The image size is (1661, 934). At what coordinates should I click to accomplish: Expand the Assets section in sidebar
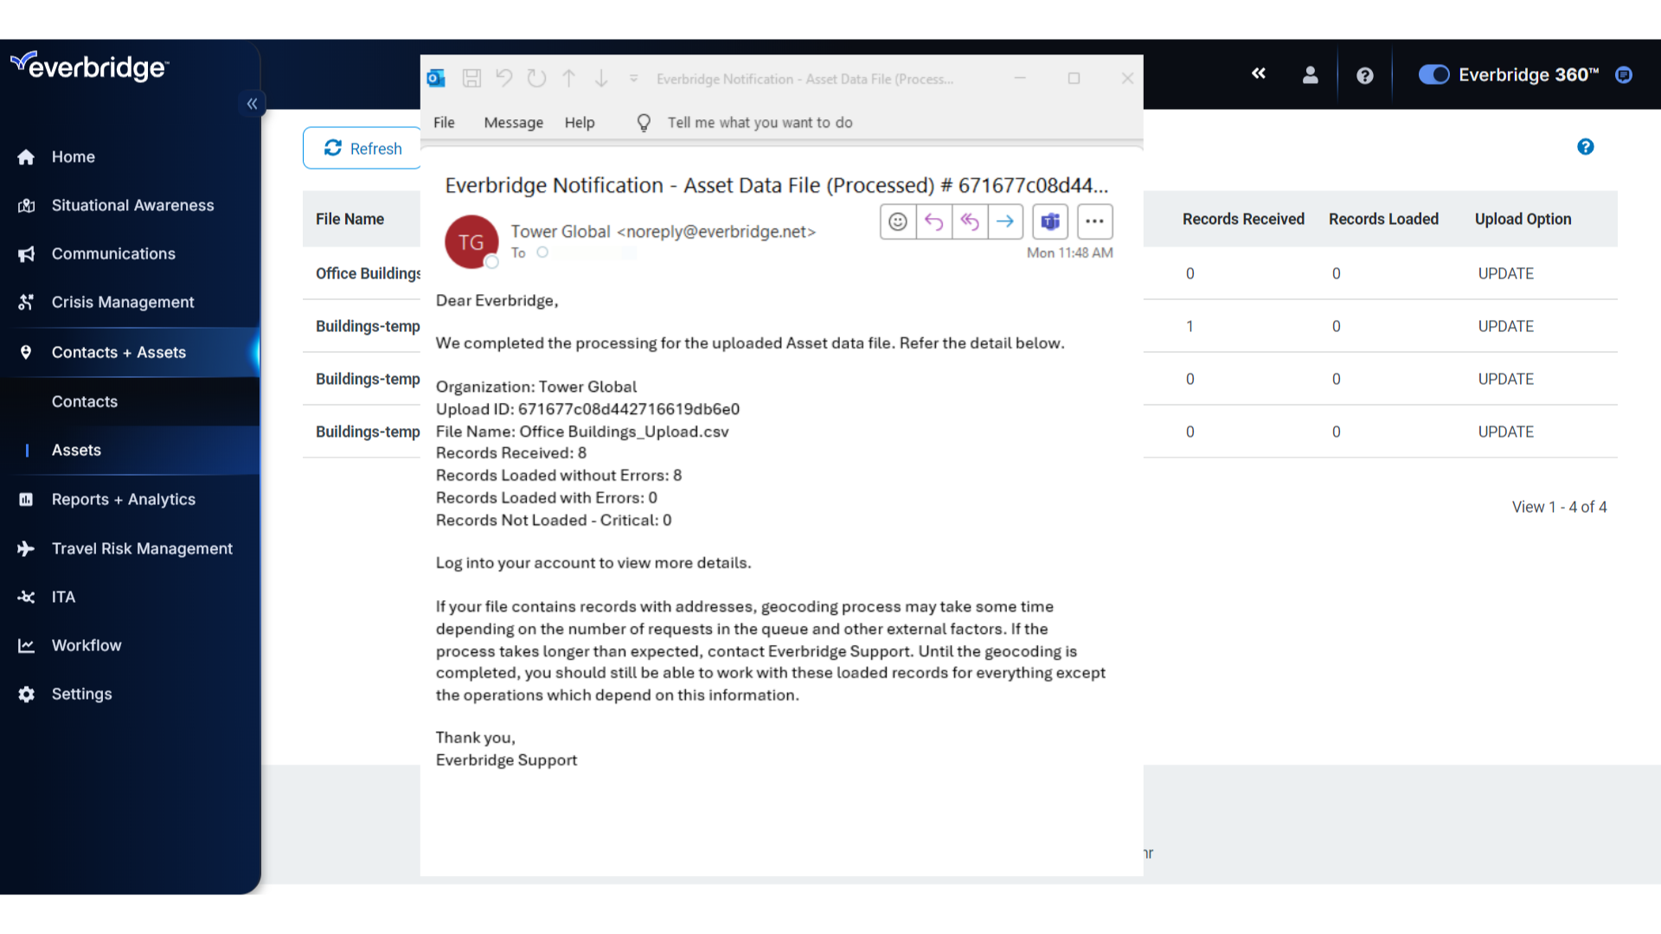[75, 450]
